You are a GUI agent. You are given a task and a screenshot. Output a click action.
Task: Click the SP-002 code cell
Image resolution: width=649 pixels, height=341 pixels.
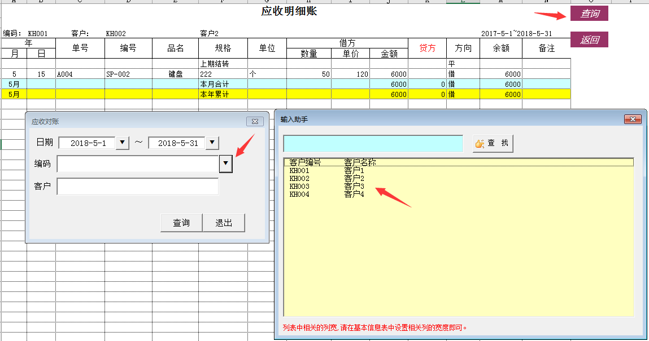128,74
